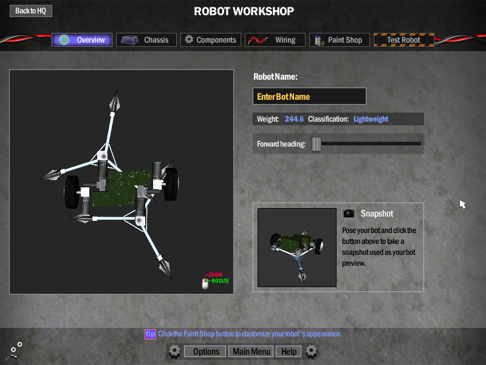Click the spray paint cans icon
The width and height of the screenshot is (486, 365).
(x=318, y=40)
